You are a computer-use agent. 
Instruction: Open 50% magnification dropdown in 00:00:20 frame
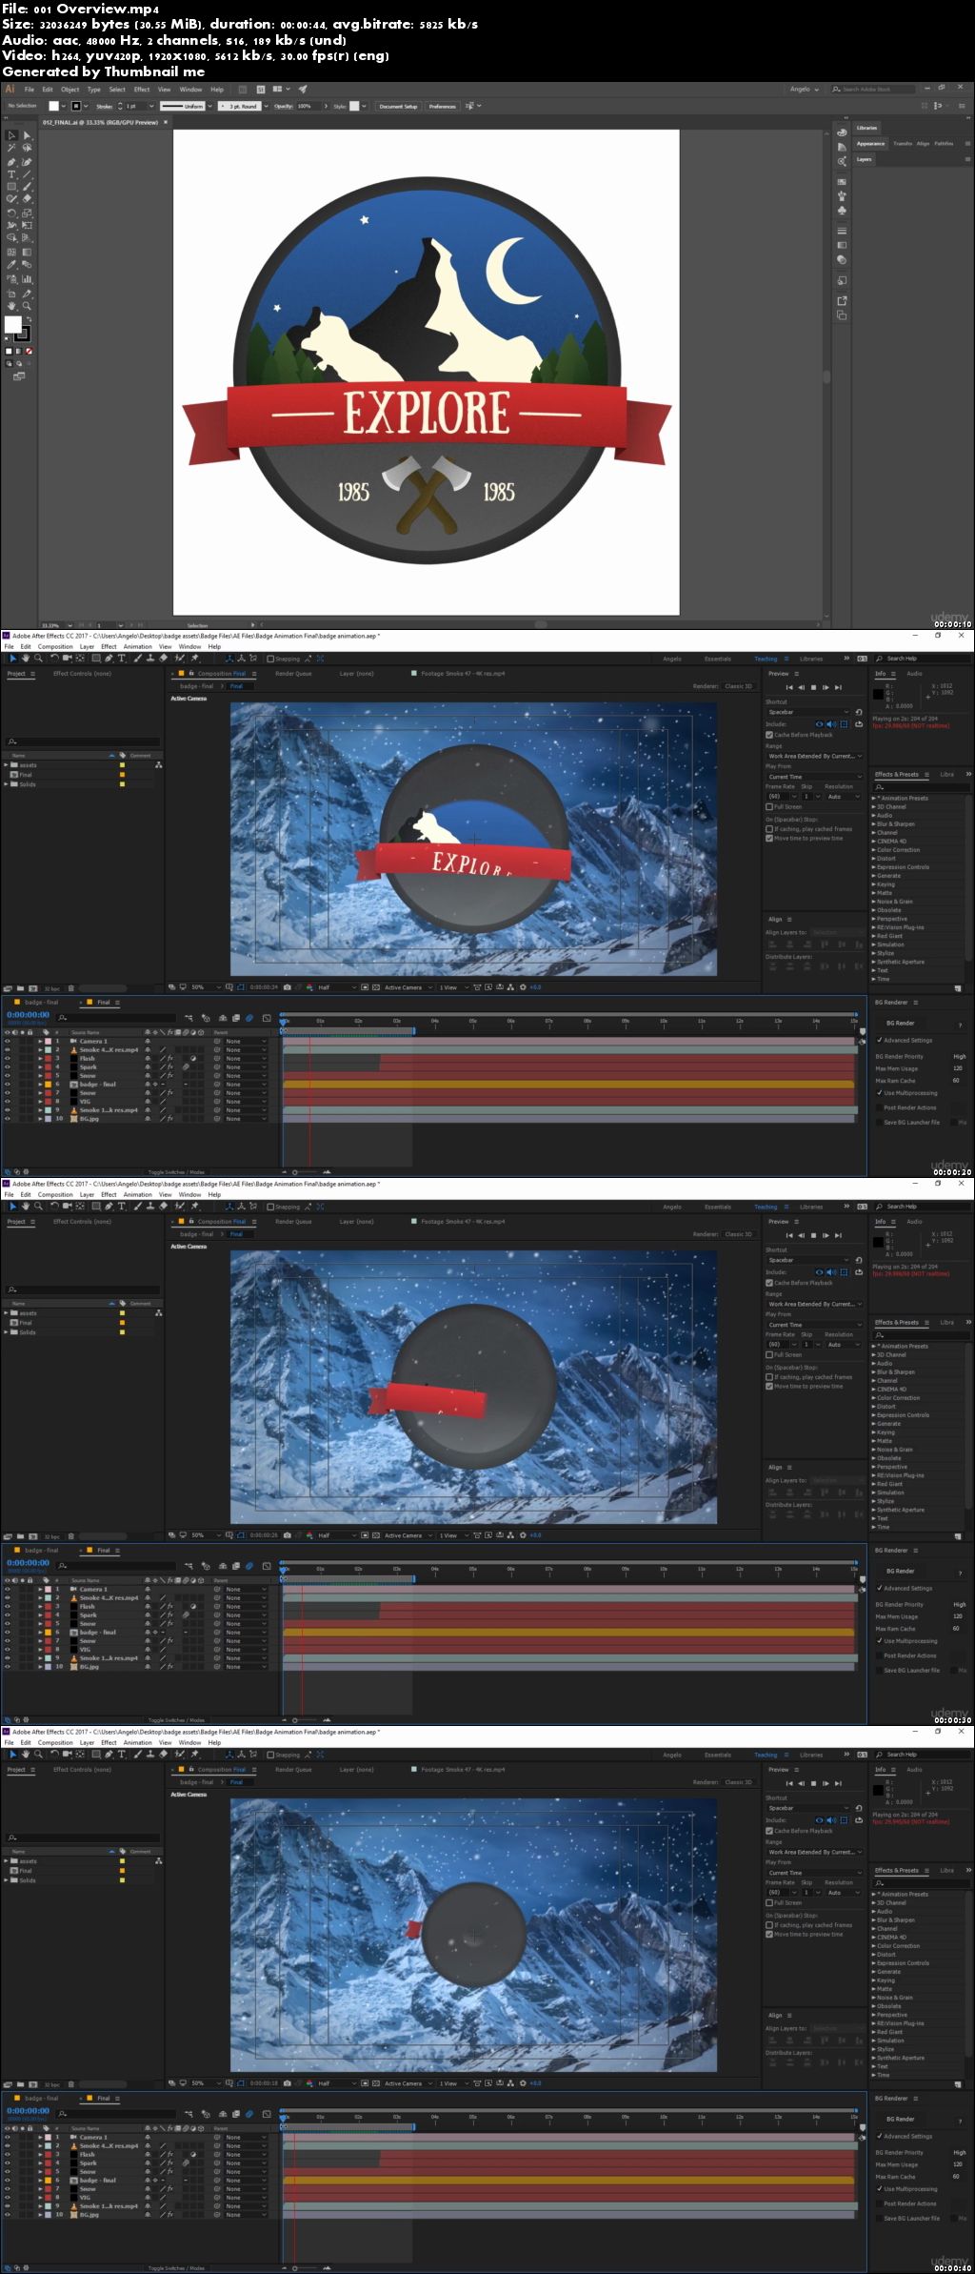[207, 987]
